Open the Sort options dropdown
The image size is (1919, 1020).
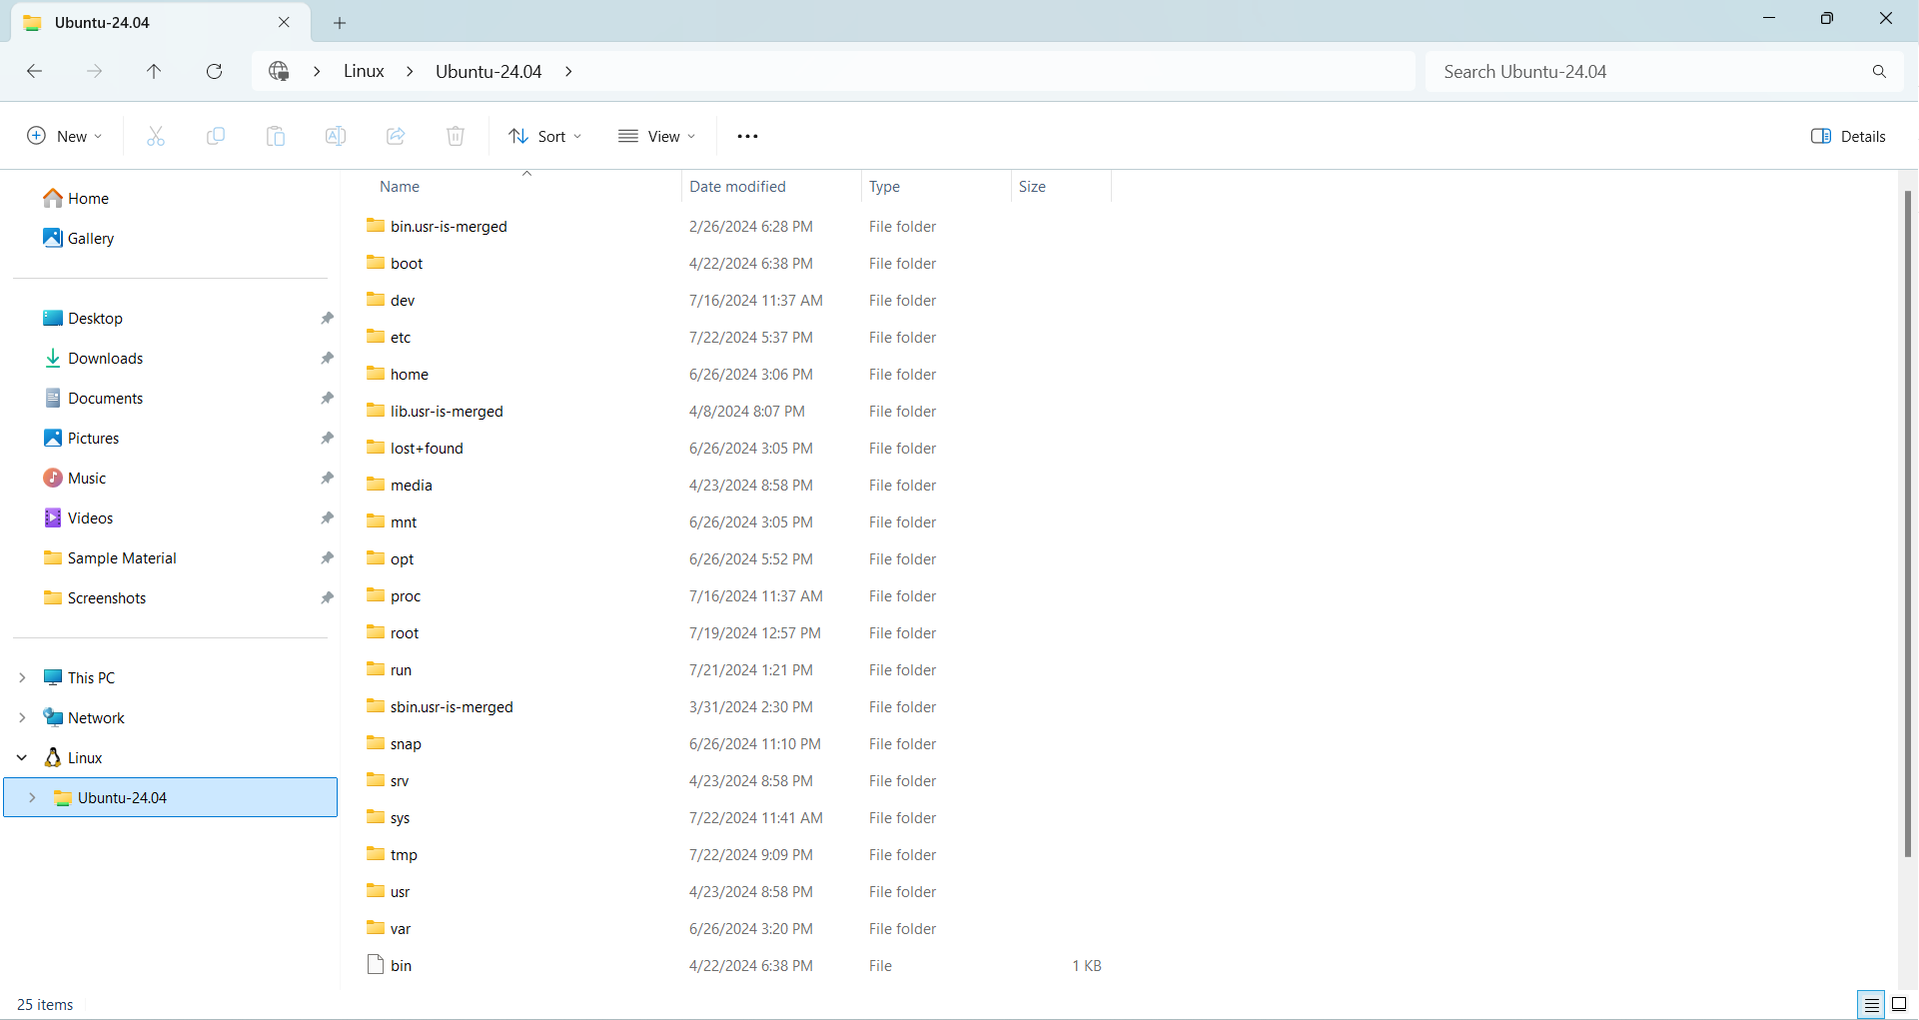tap(544, 136)
